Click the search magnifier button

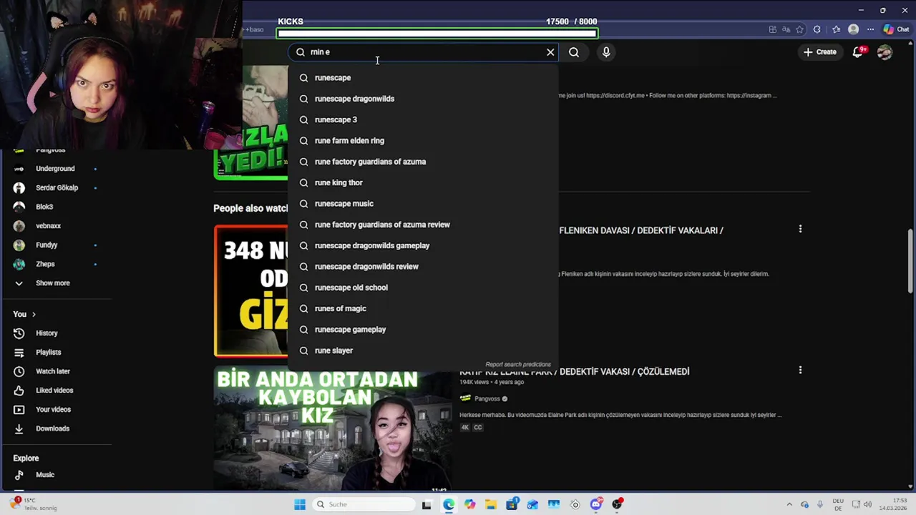(574, 52)
